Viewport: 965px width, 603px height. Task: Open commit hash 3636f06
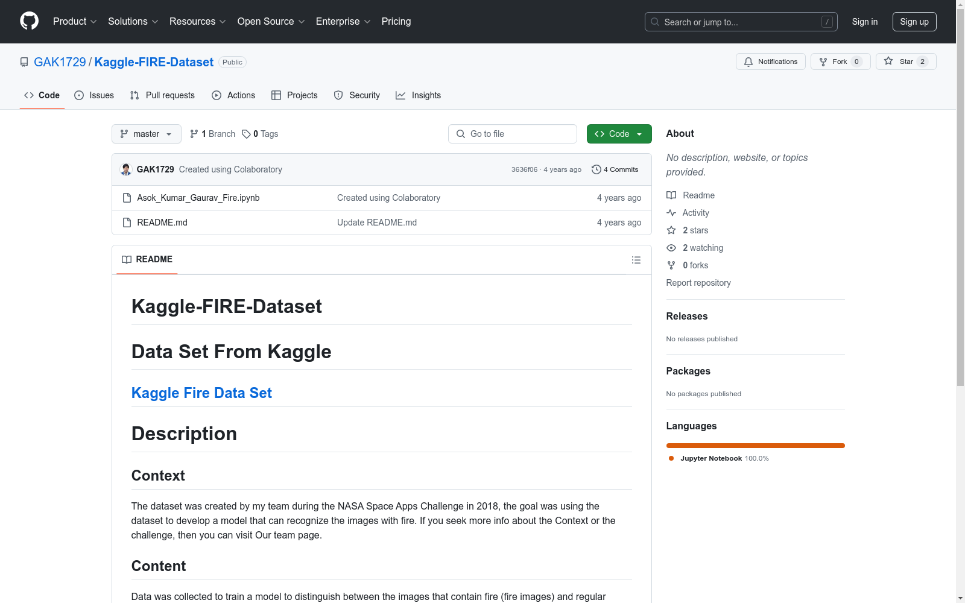pos(524,169)
